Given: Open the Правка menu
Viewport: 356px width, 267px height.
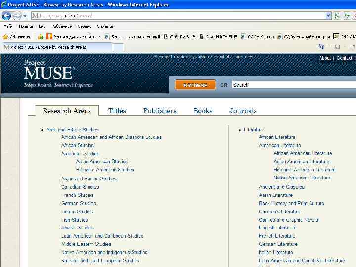Looking at the screenshot, I should click(26, 26).
